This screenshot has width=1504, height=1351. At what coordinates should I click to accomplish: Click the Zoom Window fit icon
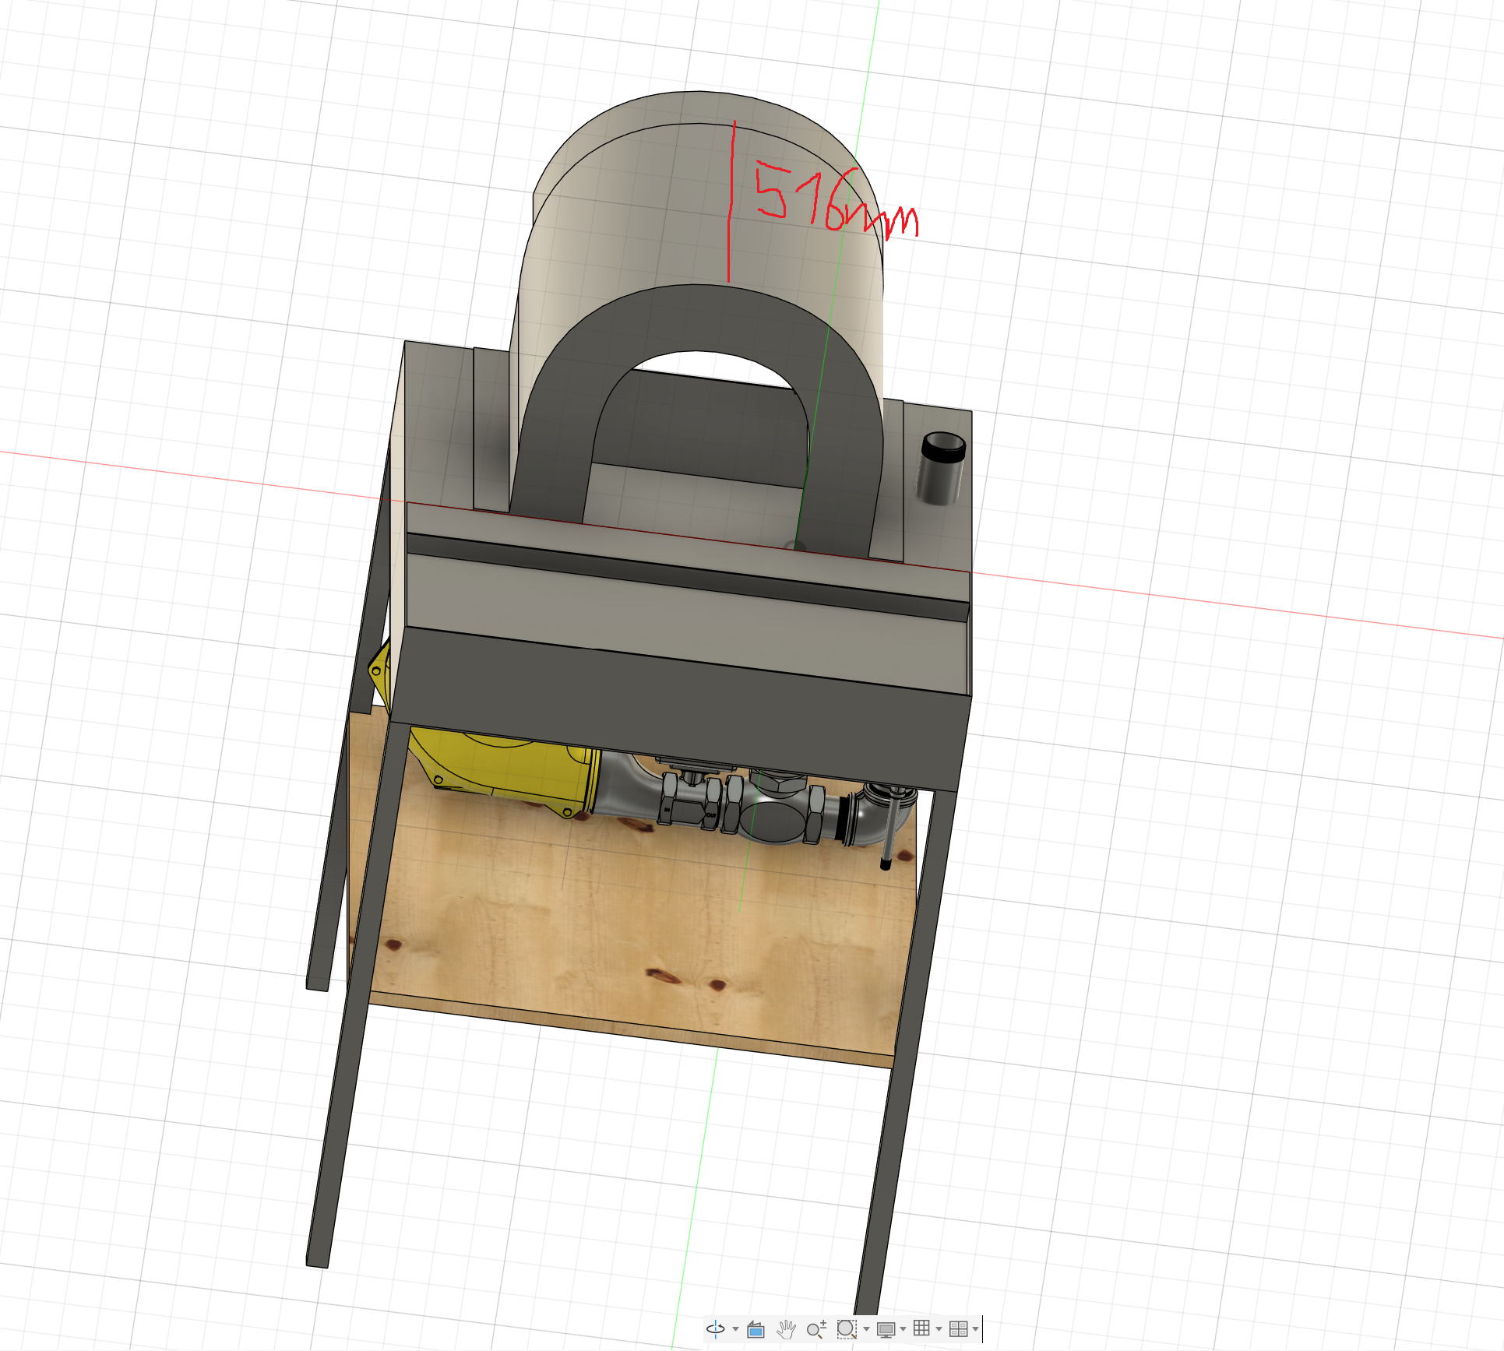847,1329
